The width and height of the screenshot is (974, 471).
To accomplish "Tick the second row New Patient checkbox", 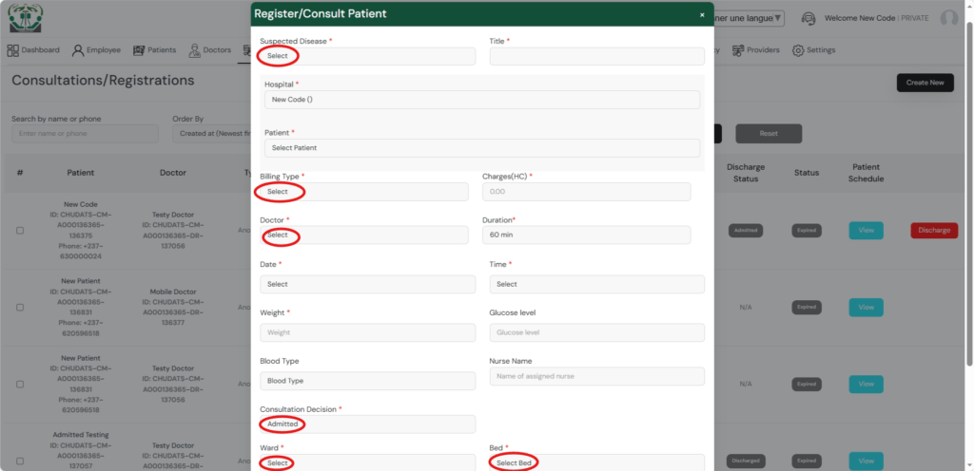I will coord(20,308).
